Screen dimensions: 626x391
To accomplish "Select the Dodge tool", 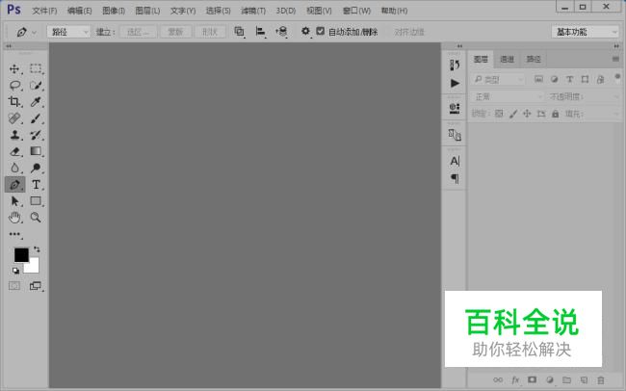I will click(36, 168).
